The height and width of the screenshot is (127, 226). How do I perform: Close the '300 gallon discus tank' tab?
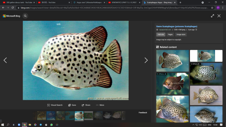(x=34, y=2)
